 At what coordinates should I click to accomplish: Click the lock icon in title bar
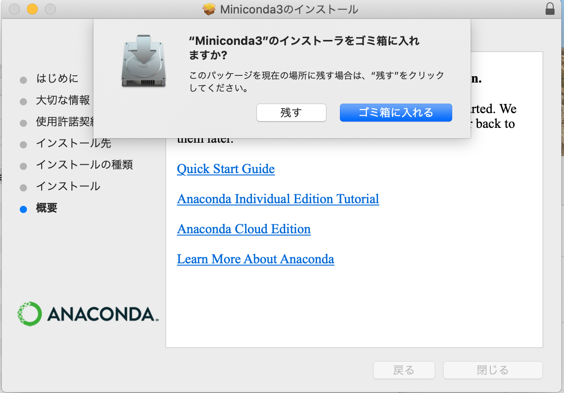(550, 9)
